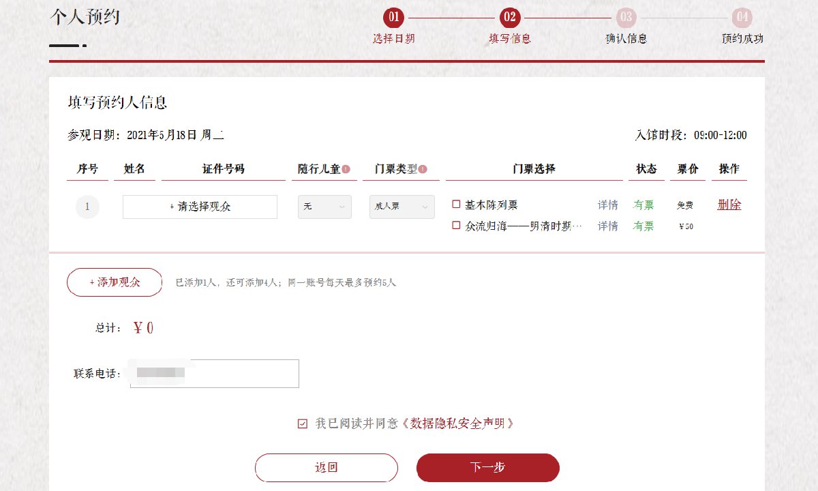The image size is (818, 491).
Task: Click the 已添加1人 hint text
Action: coord(286,282)
